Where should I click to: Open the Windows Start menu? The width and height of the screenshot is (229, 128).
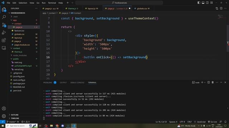tap(3, 126)
